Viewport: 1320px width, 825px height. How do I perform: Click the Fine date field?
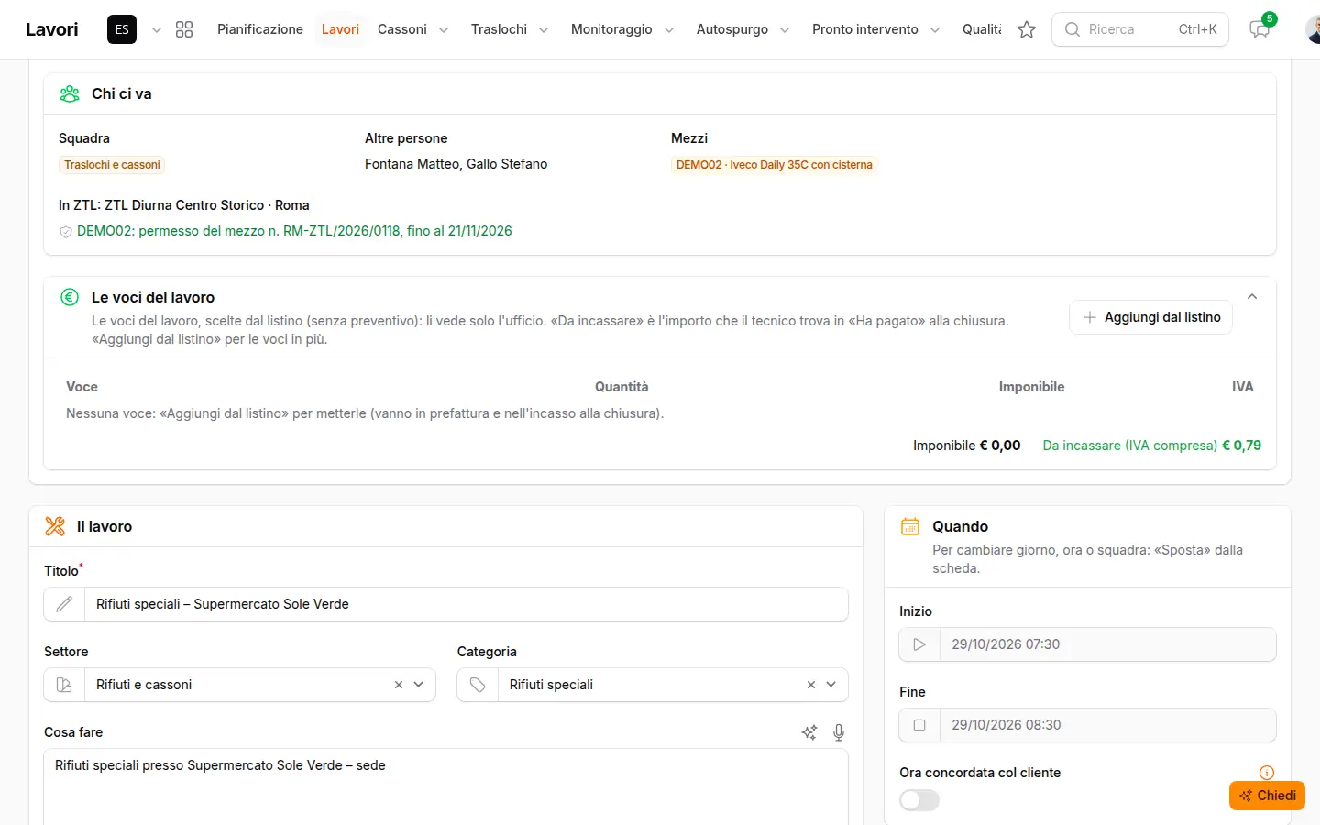[x=1107, y=725]
